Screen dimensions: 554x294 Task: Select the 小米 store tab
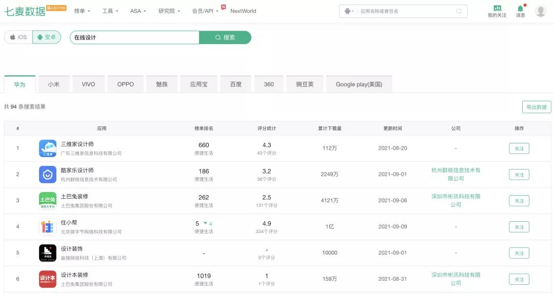pos(54,85)
